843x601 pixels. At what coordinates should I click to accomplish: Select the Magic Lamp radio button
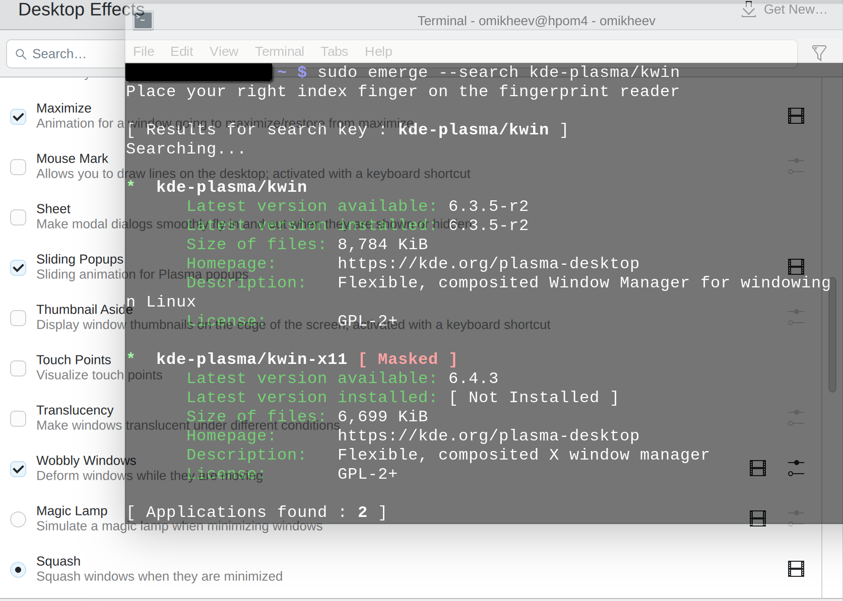click(18, 519)
